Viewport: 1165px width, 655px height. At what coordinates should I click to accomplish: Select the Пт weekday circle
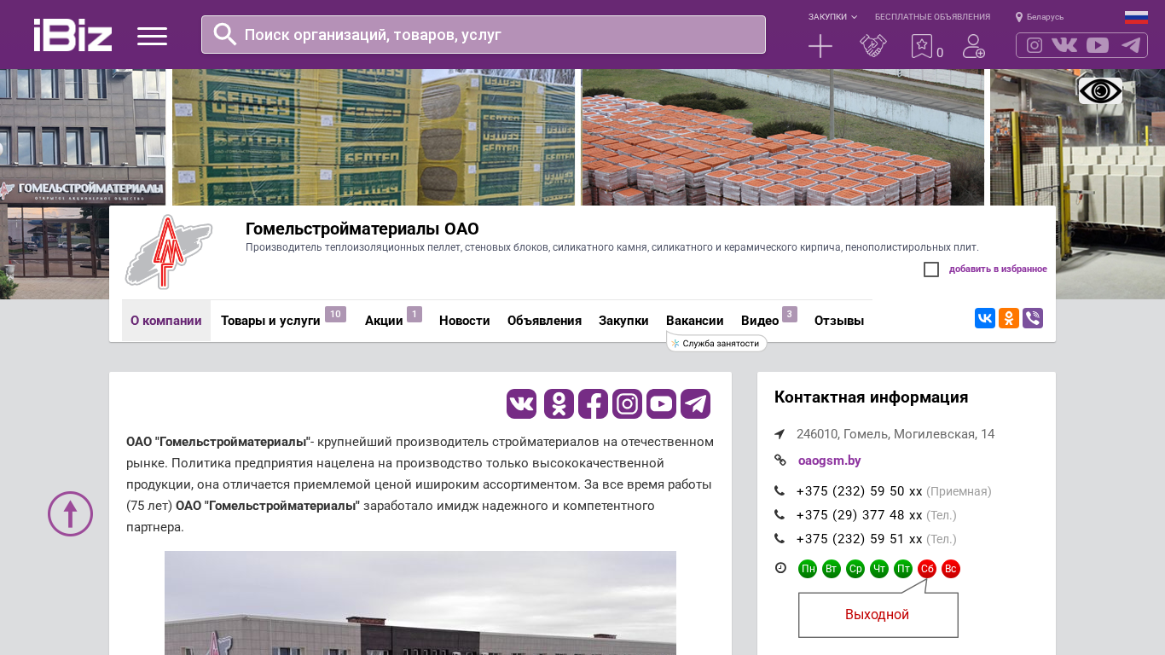click(903, 569)
